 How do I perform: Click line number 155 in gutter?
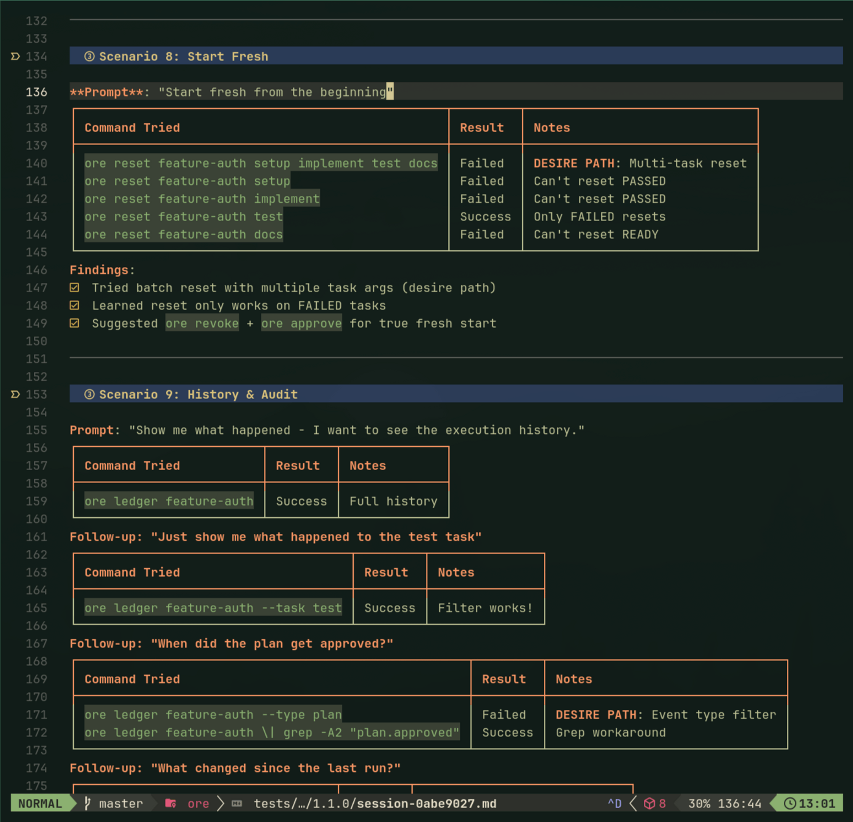(36, 430)
